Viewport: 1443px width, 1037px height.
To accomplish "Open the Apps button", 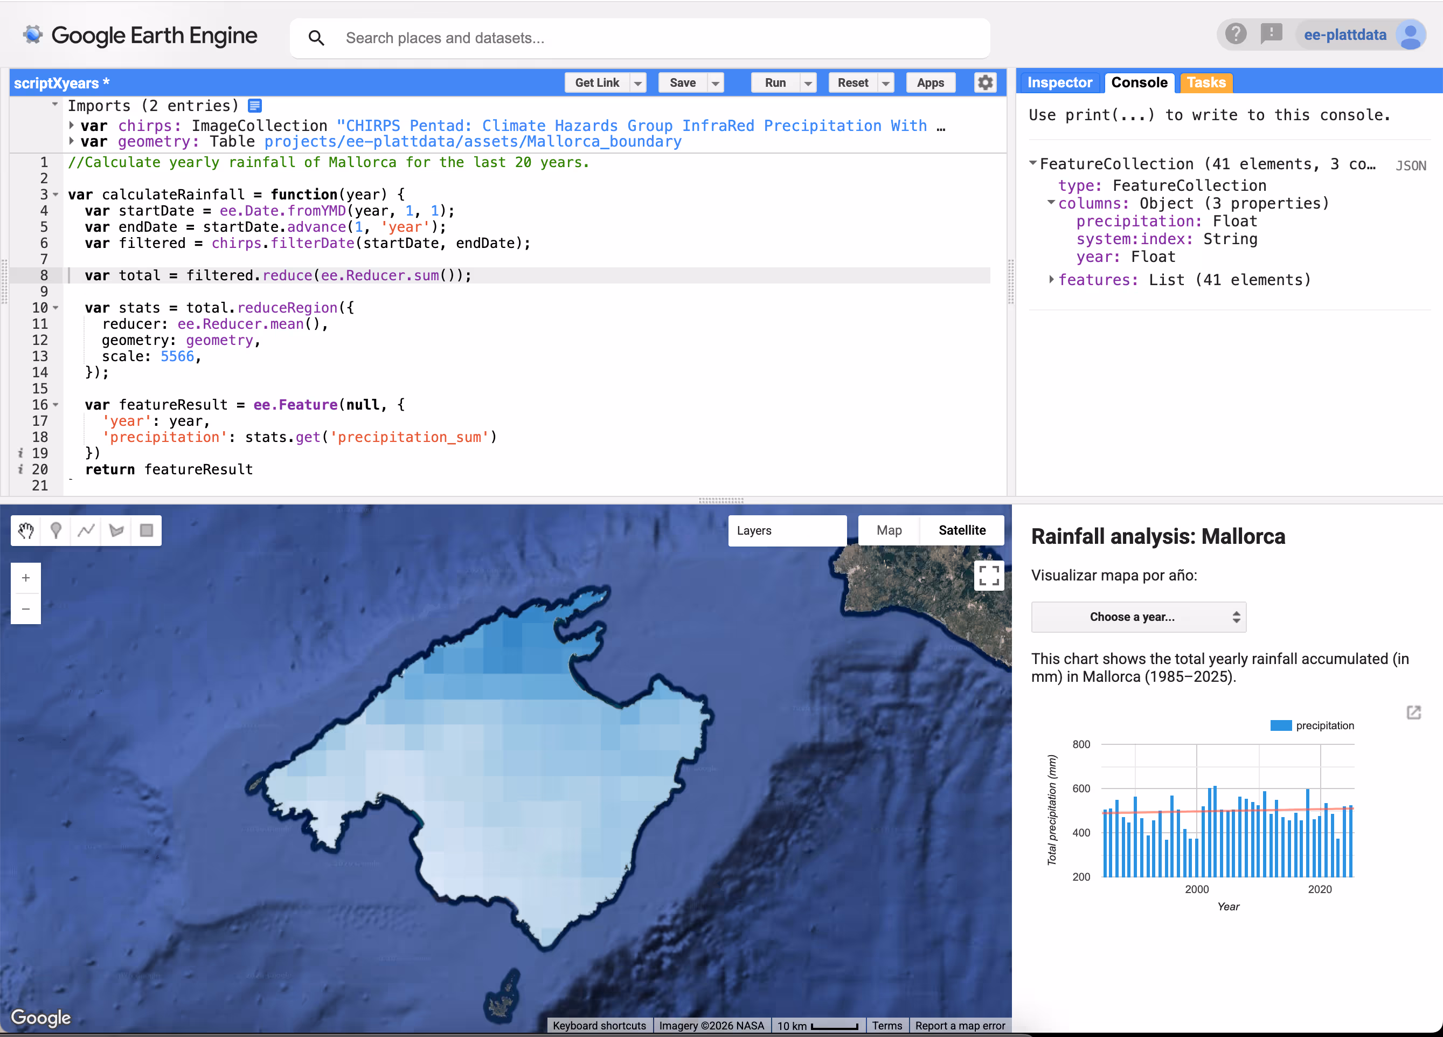I will pos(930,83).
